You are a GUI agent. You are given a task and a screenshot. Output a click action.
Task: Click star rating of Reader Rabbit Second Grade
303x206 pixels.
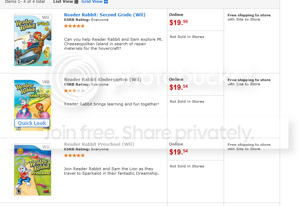pyautogui.click(x=74, y=26)
